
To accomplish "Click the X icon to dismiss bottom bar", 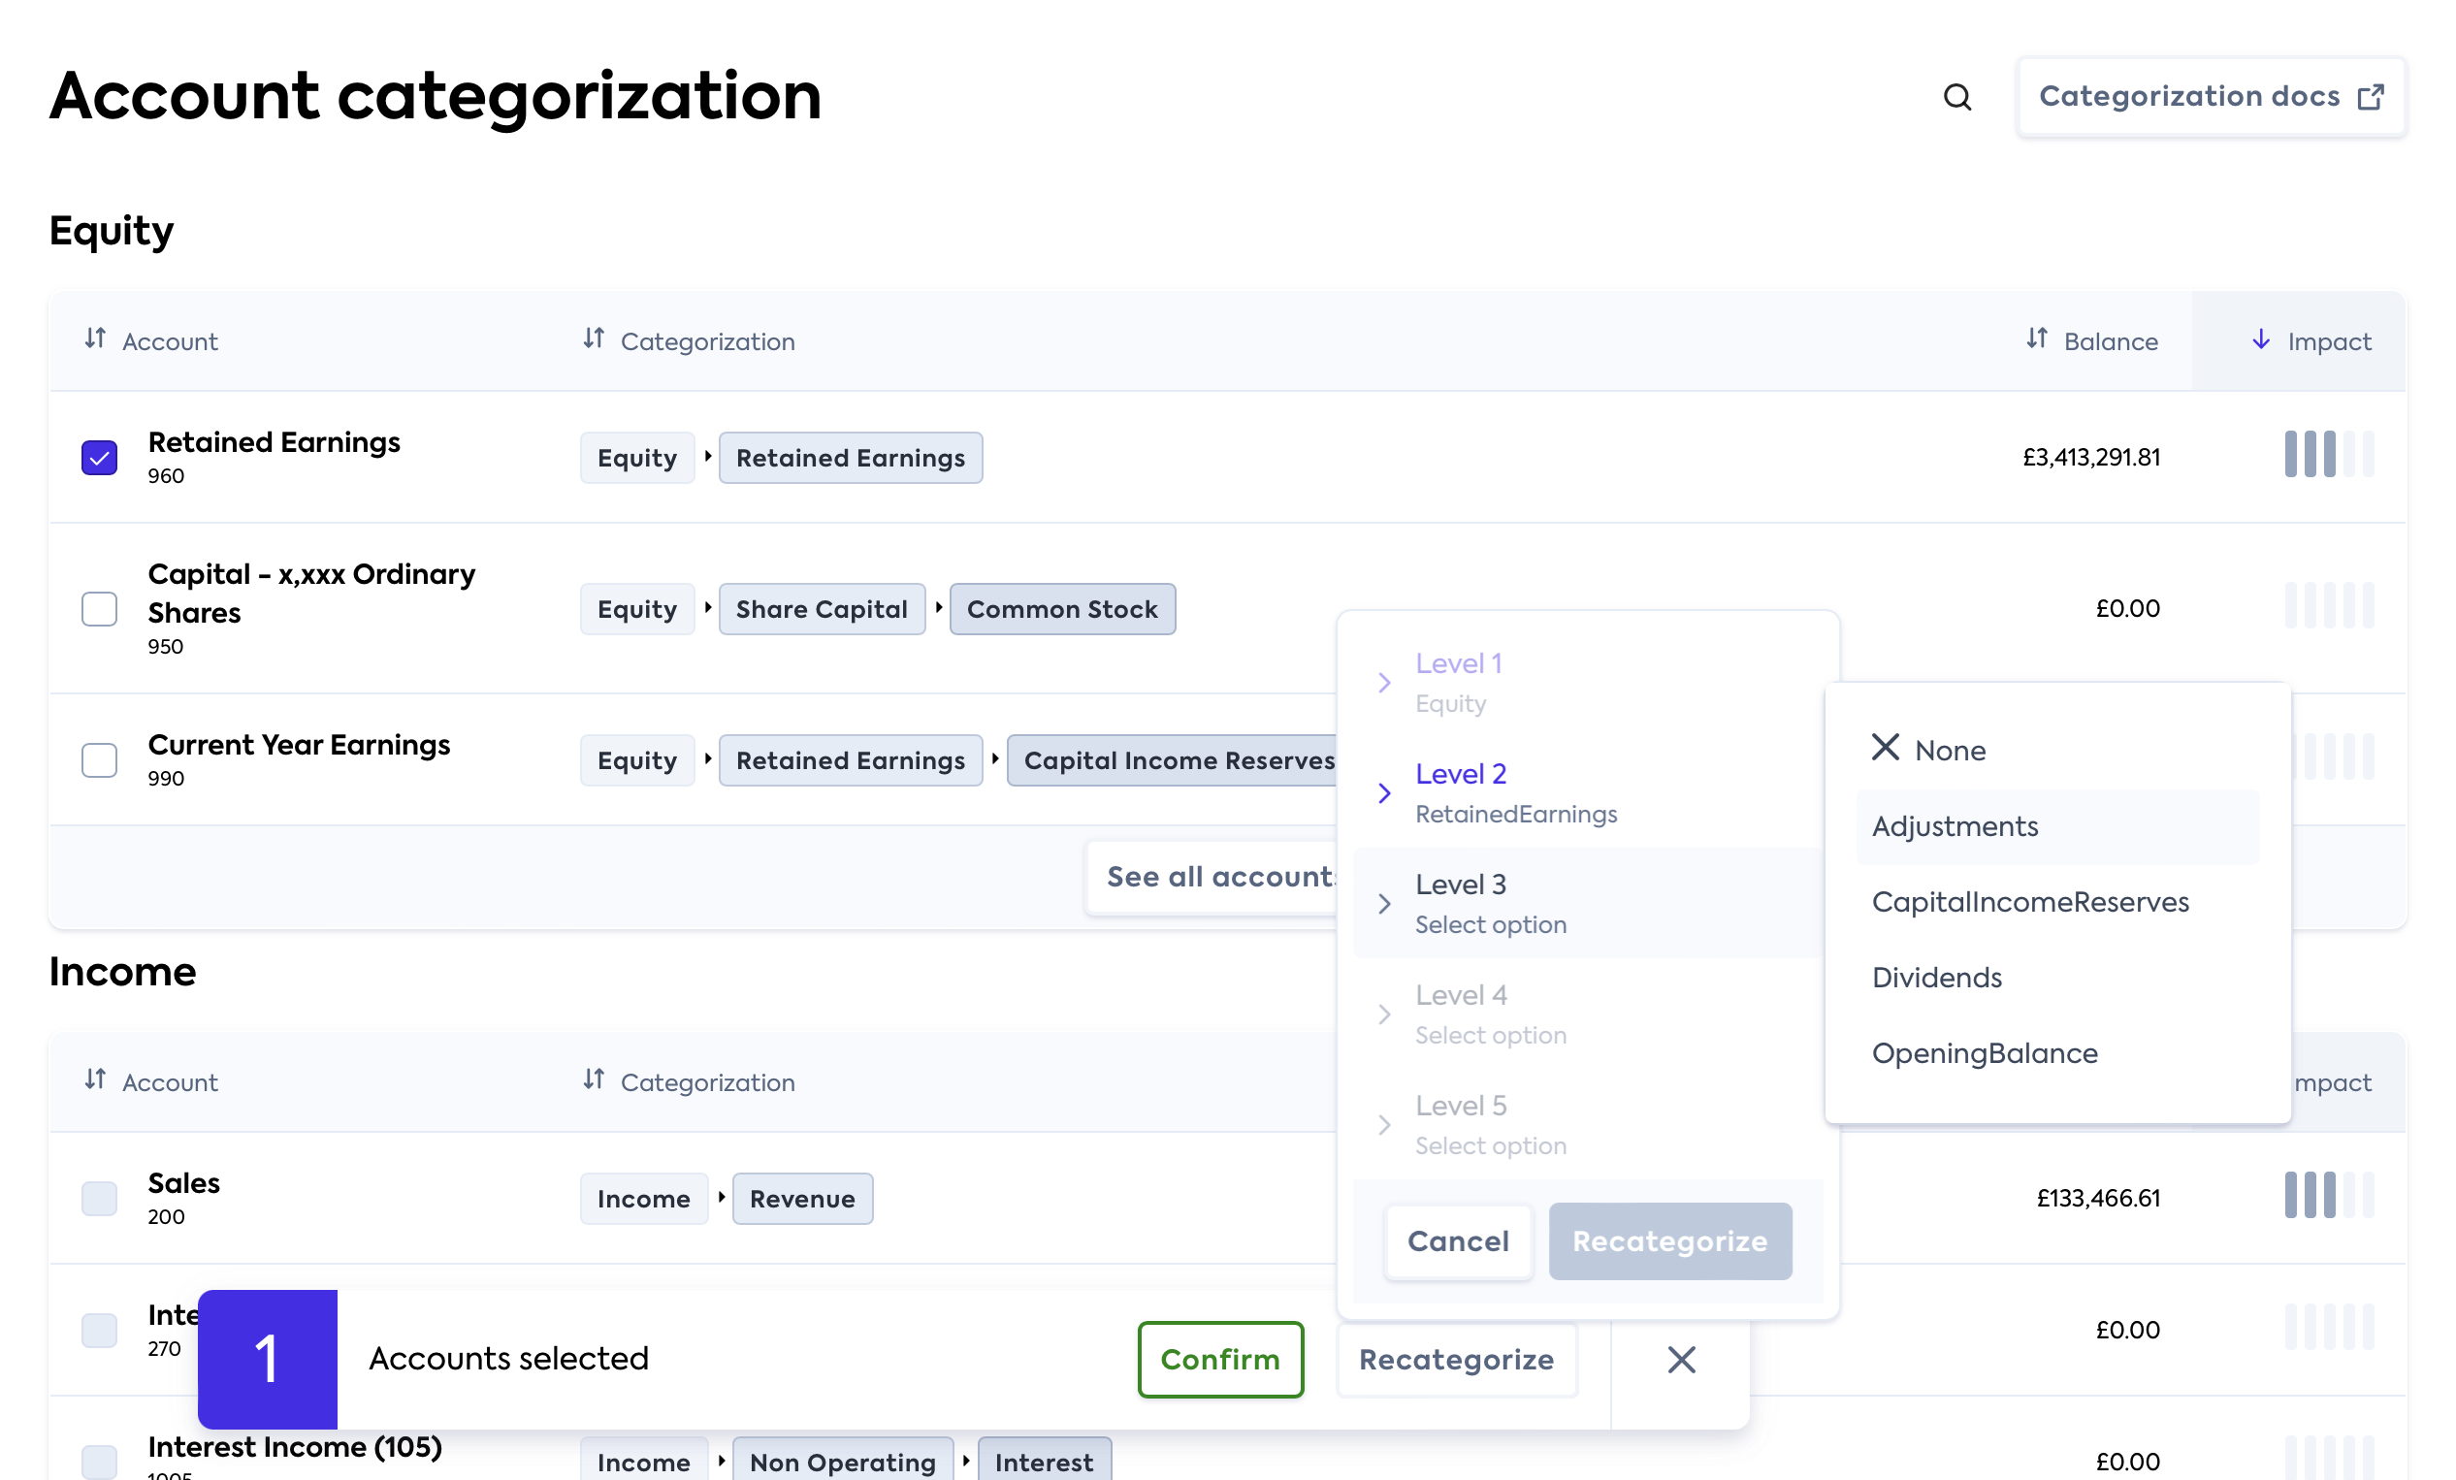I will (x=1681, y=1359).
